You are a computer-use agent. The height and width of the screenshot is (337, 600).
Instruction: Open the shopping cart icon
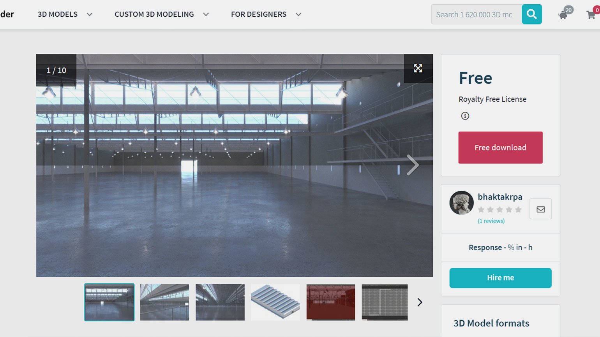coord(591,15)
